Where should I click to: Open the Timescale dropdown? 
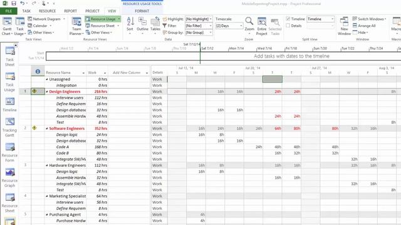(x=241, y=26)
